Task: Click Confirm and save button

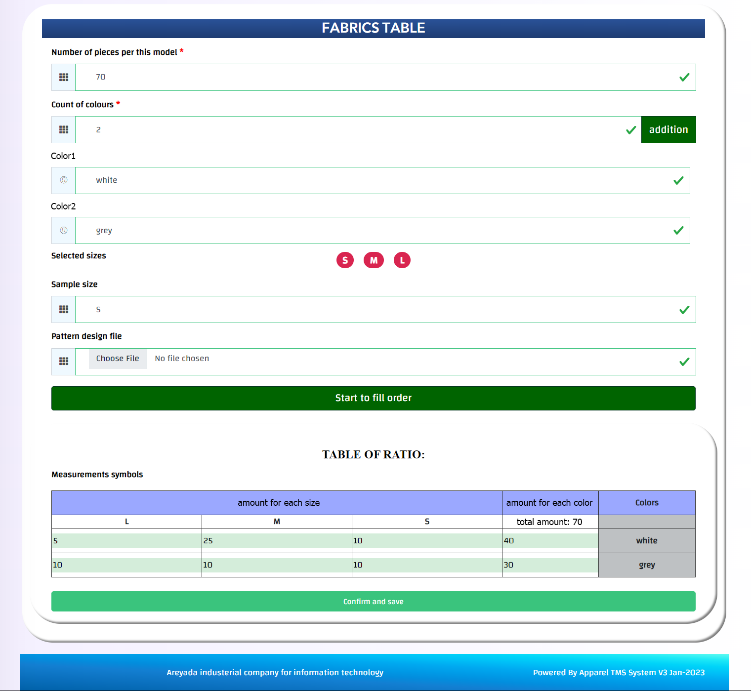Action: pyautogui.click(x=373, y=601)
